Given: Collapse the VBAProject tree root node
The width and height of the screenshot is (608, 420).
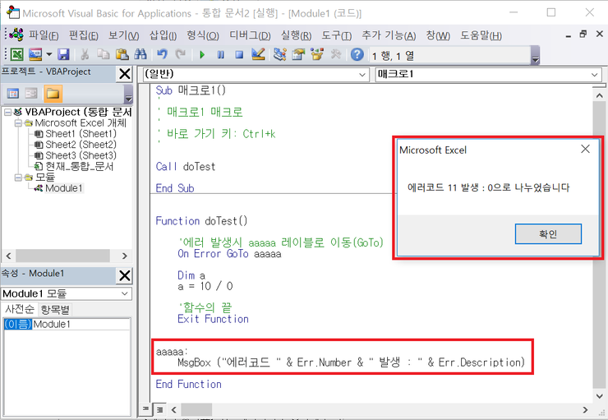Looking at the screenshot, I should click(8, 112).
